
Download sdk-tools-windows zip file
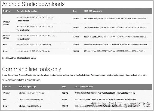pos(32,93)
